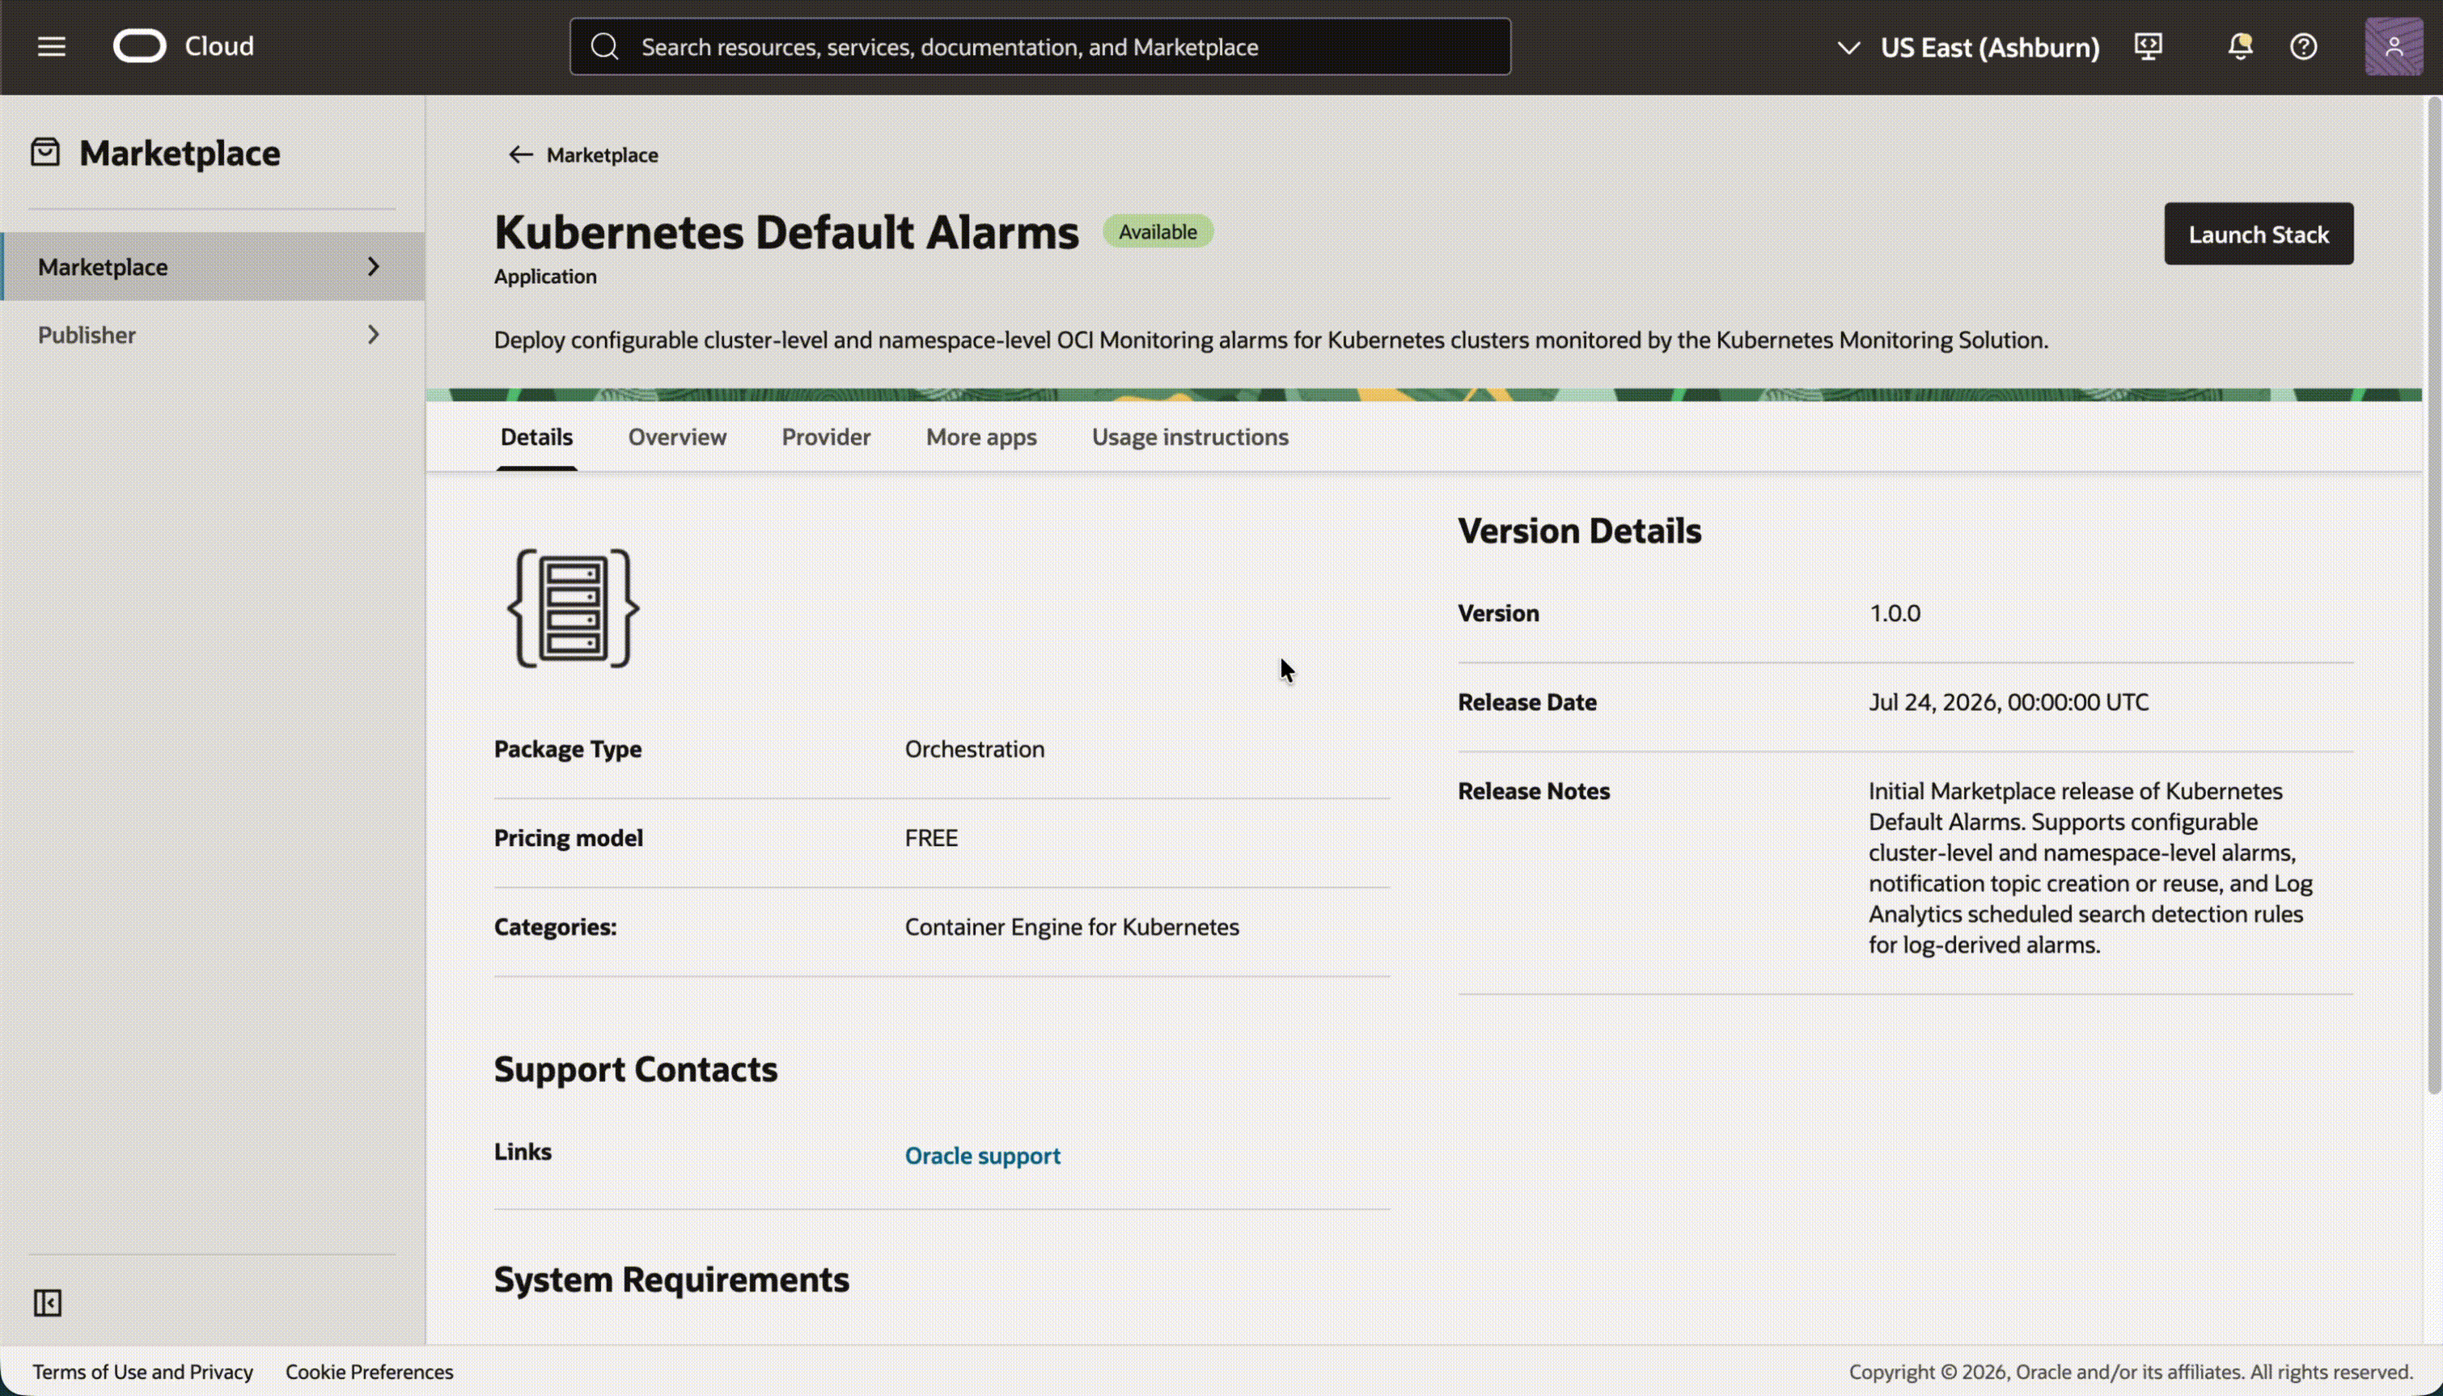Switch to the Details tab
This screenshot has width=2443, height=1396.
tap(537, 438)
